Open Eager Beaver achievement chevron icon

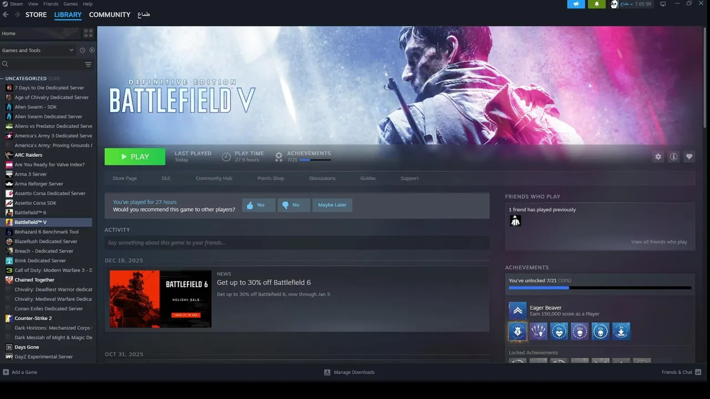click(518, 310)
